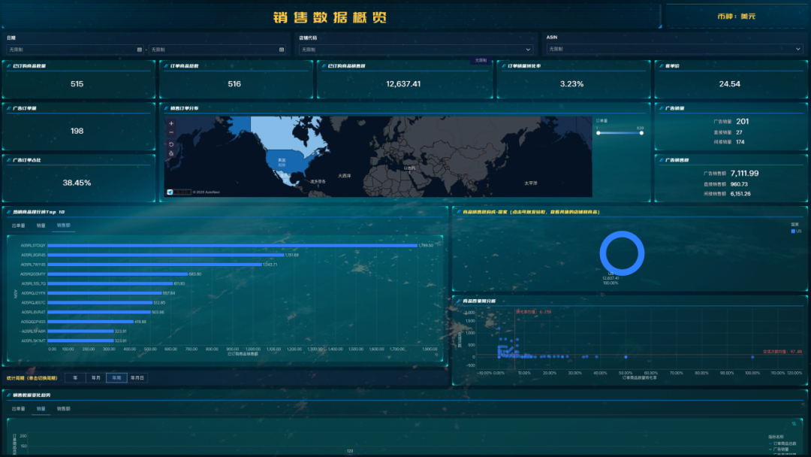Select 年月日 statistics period option

pos(137,378)
